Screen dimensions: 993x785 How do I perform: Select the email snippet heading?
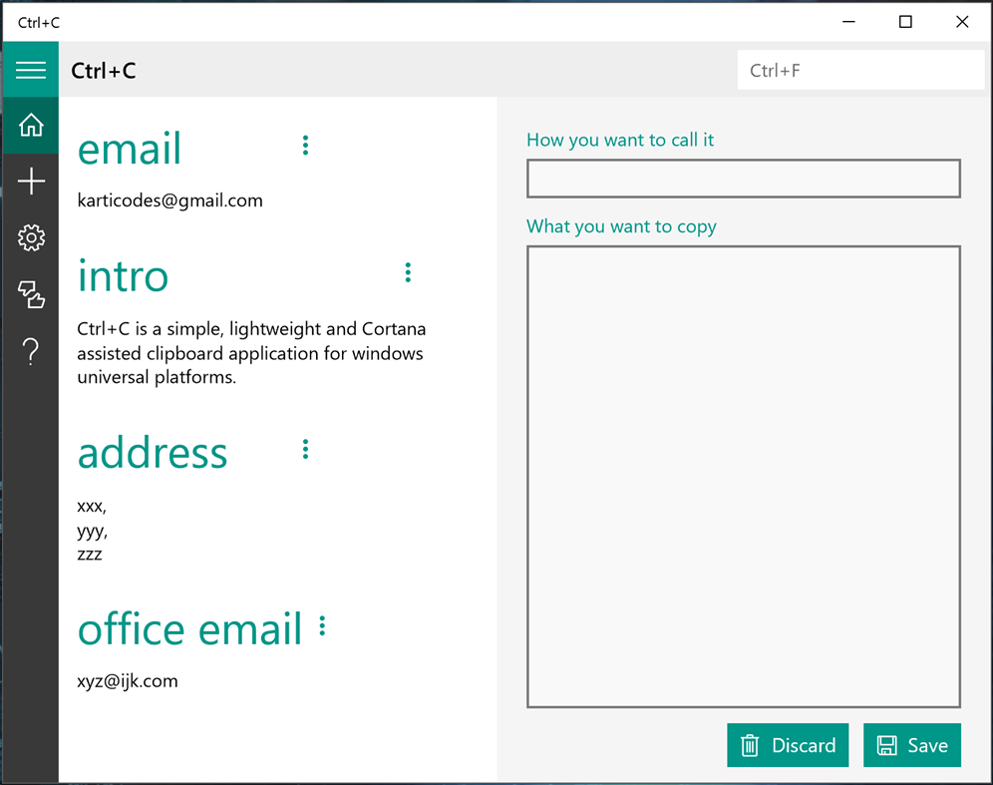129,148
